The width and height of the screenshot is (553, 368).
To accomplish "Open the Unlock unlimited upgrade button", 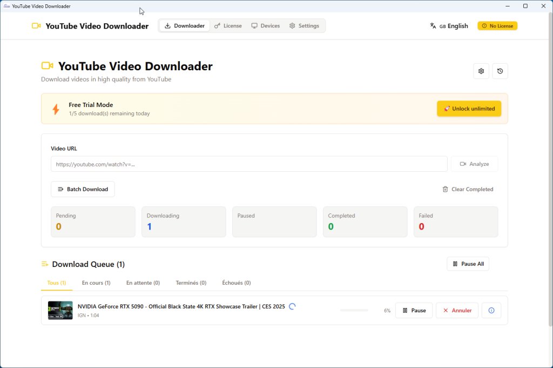I will (x=469, y=109).
